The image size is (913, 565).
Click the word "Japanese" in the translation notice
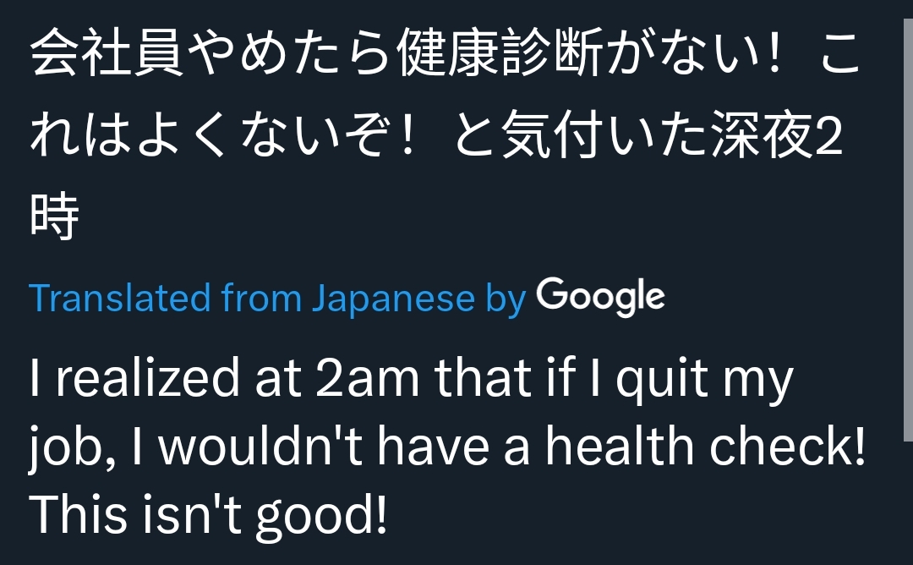(394, 299)
